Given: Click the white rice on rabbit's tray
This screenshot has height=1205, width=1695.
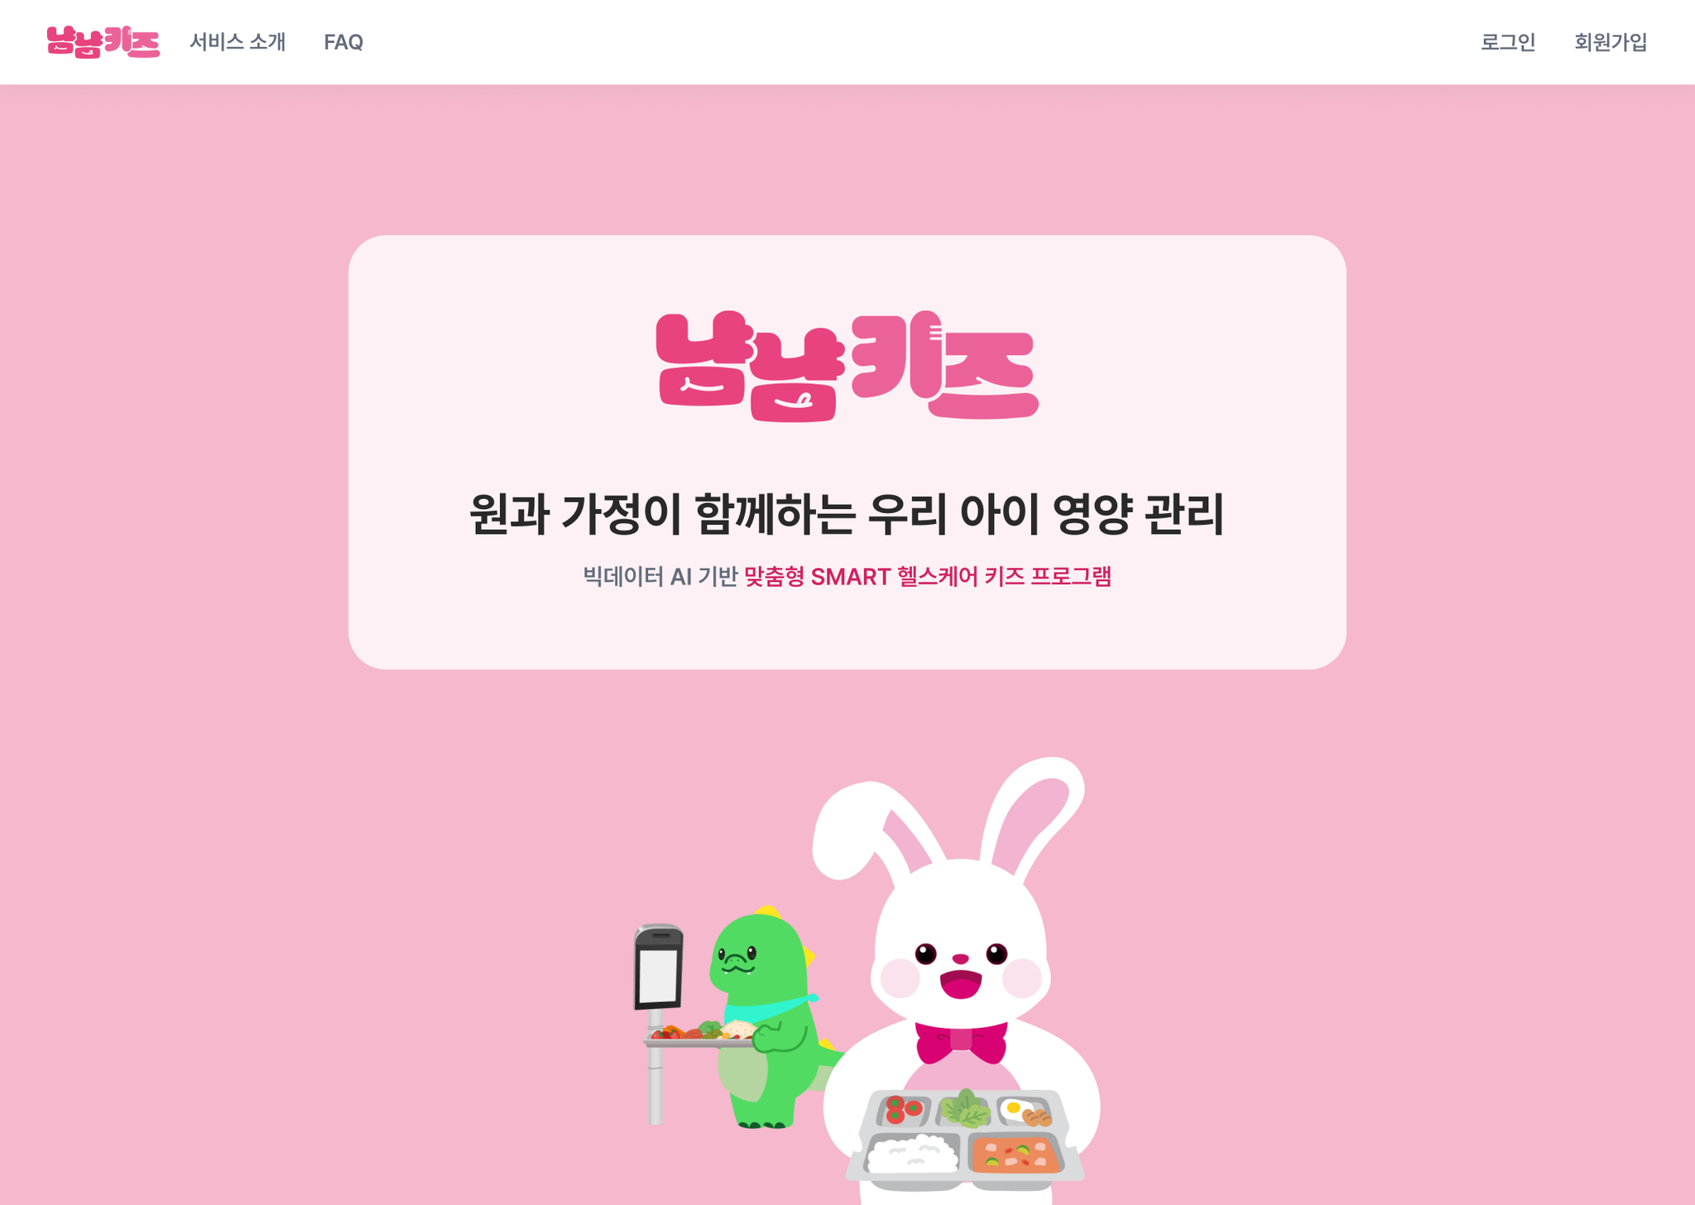Looking at the screenshot, I should (x=912, y=1154).
